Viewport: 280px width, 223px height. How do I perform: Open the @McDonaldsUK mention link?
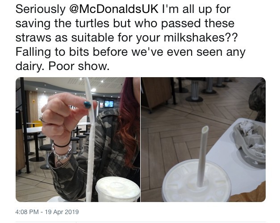(x=114, y=9)
